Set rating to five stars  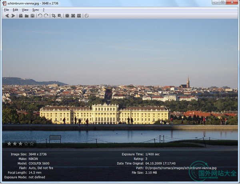pos(32,143)
